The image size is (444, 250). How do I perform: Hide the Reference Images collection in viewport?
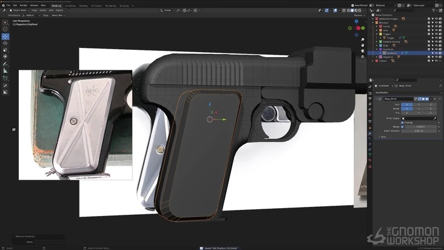tap(436, 19)
